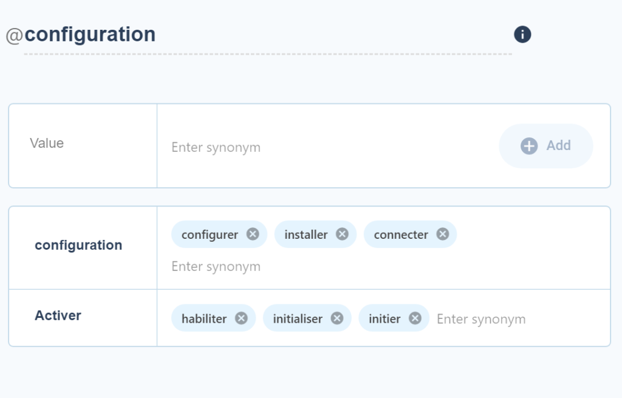Click the plus icon in Add button

(x=529, y=146)
